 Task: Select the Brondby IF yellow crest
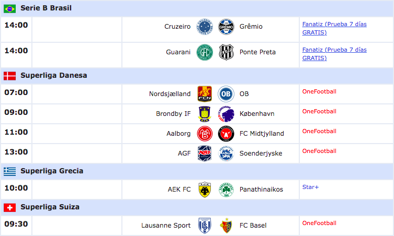[x=205, y=114]
